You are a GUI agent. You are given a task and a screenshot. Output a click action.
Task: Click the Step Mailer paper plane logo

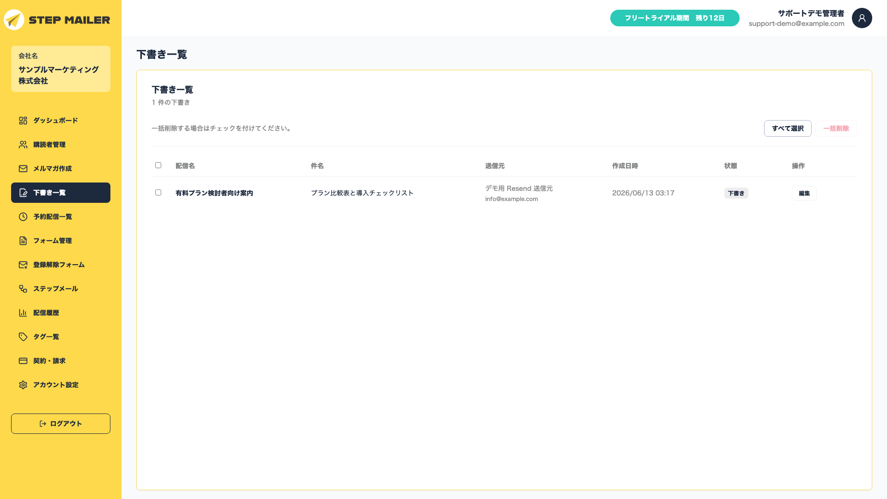pyautogui.click(x=14, y=20)
